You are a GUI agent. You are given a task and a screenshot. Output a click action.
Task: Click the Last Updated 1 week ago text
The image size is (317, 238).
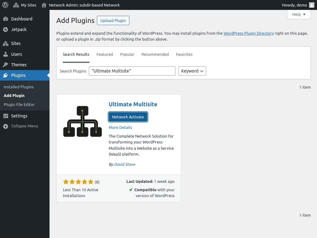point(150,182)
